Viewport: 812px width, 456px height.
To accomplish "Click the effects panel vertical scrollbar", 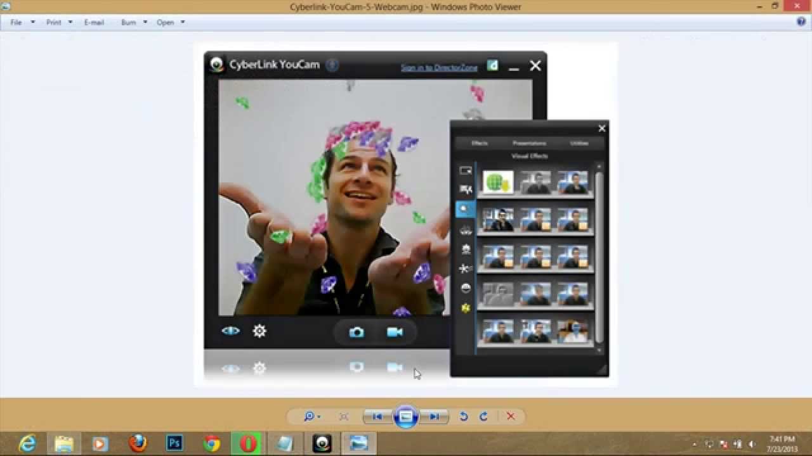I will coord(598,256).
